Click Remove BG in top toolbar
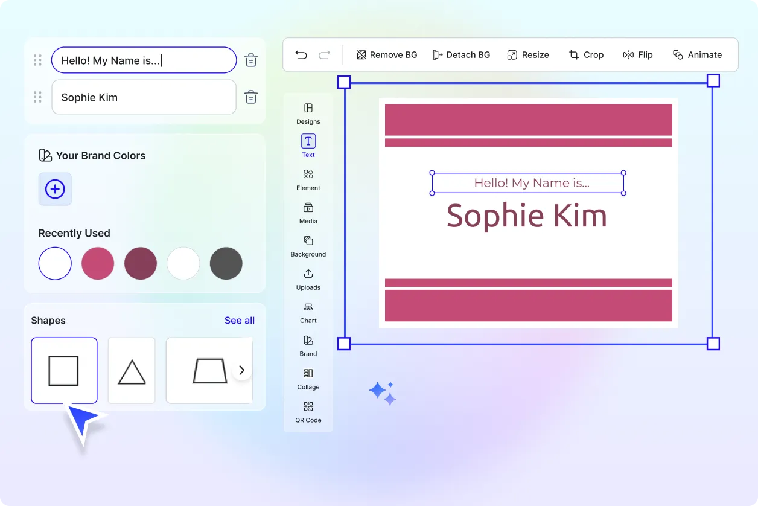 387,55
